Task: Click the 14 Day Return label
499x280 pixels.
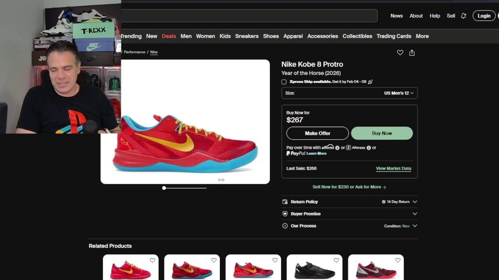Action: click(x=398, y=202)
